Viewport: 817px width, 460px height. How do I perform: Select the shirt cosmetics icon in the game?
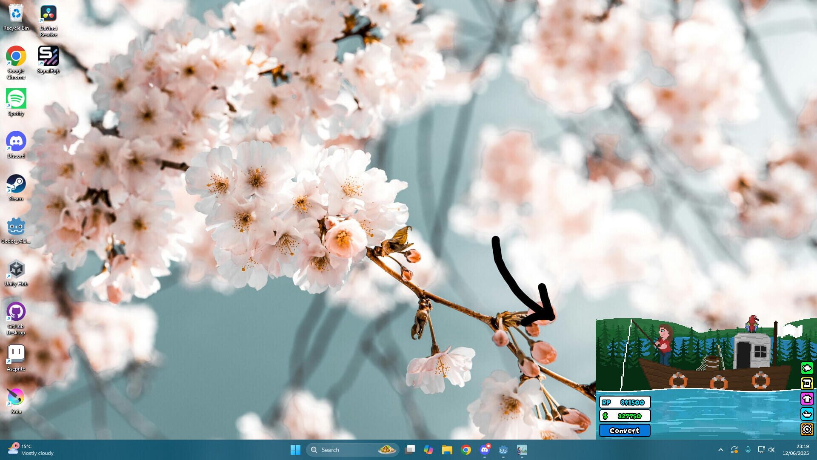click(807, 399)
